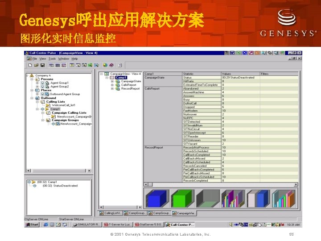Viewport: 321px width, 241px height.
Task: Click the Save floppy disk toolbar icon
Action: 42,65
